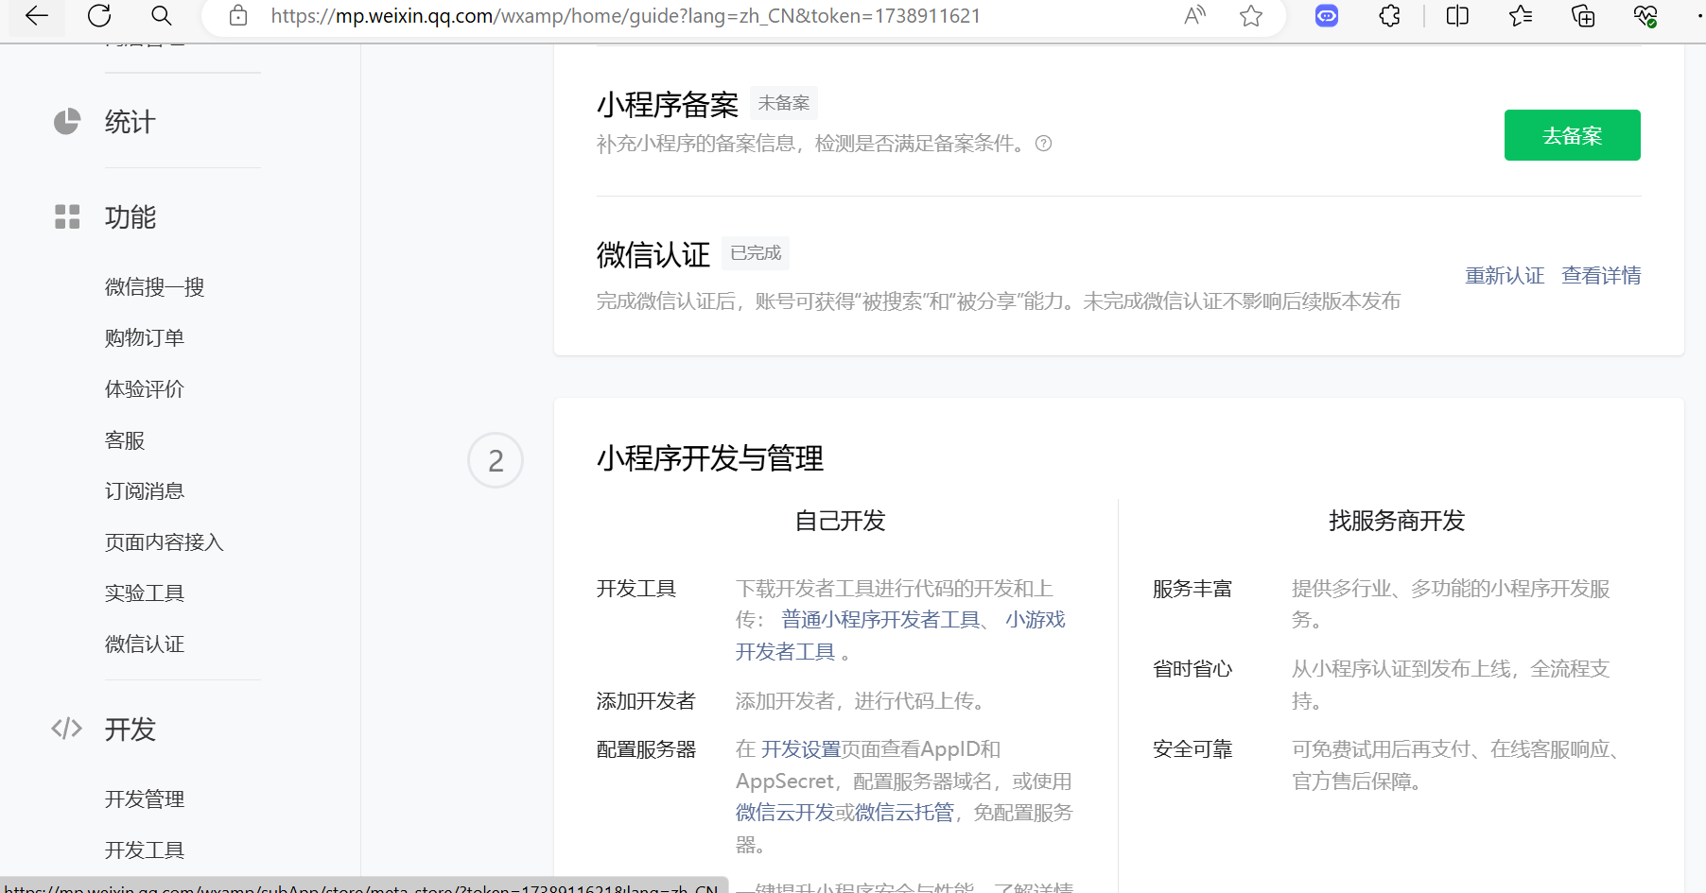Viewport: 1706px width, 893px height.
Task: Toggle split screen icon
Action: coord(1457,15)
